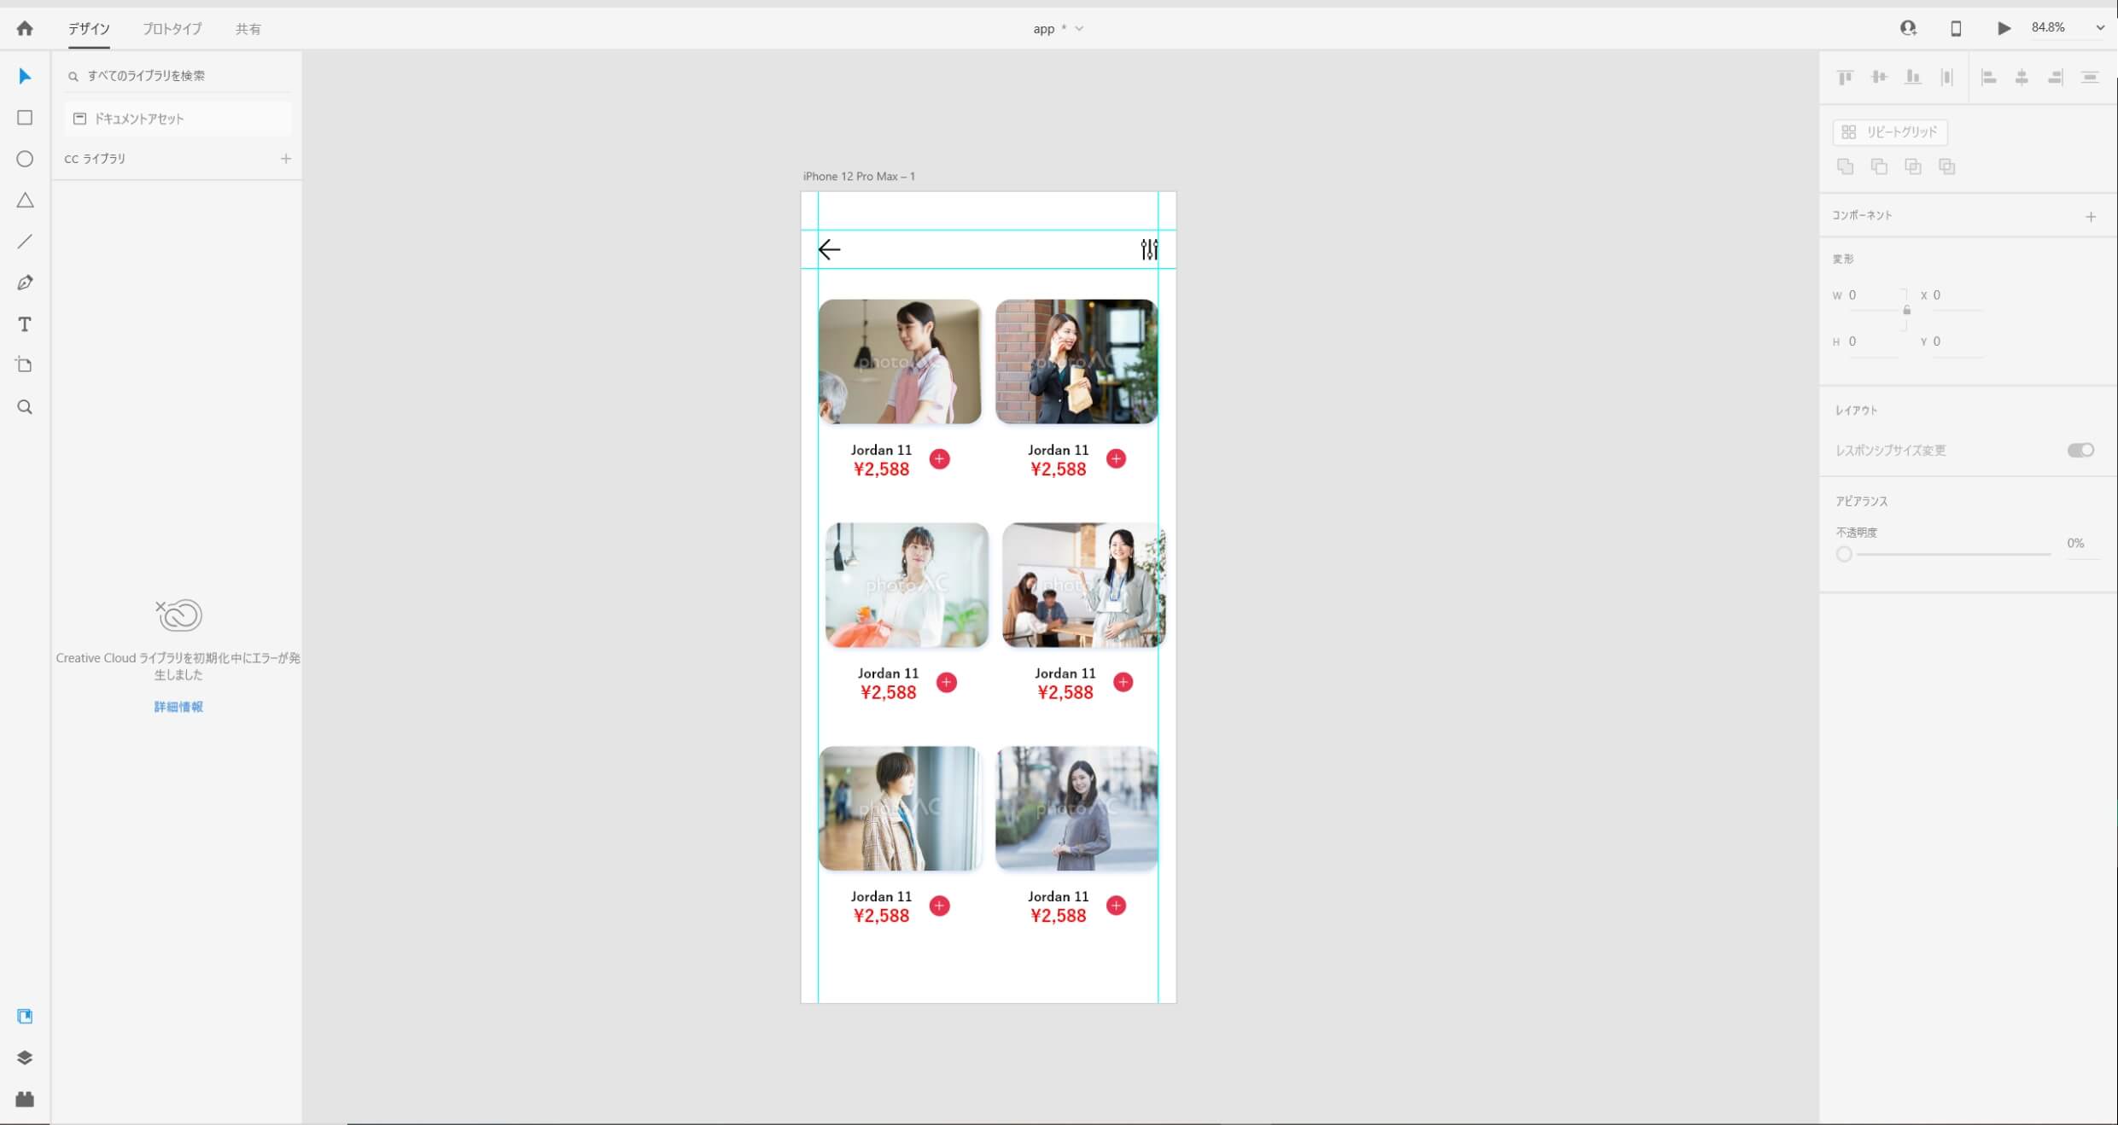The width and height of the screenshot is (2118, 1125).
Task: Switch to the 共有 tab
Action: pos(248,29)
